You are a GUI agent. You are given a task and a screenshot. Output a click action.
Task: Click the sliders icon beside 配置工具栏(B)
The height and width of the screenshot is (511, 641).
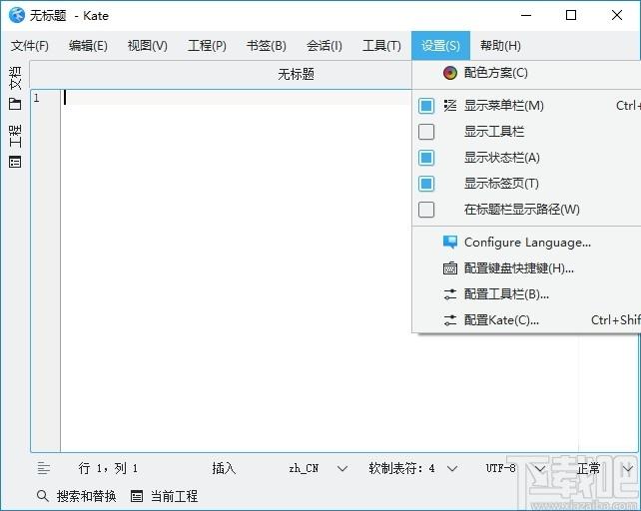point(449,294)
